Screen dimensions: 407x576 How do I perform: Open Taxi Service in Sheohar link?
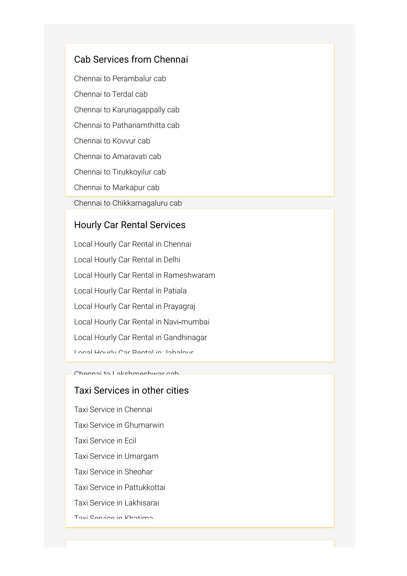(114, 472)
